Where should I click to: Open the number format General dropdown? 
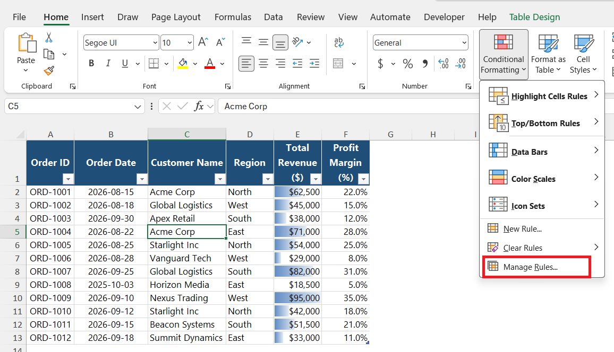click(464, 42)
